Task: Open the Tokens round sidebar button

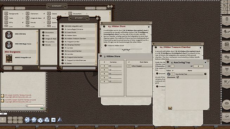Action: 226,105
